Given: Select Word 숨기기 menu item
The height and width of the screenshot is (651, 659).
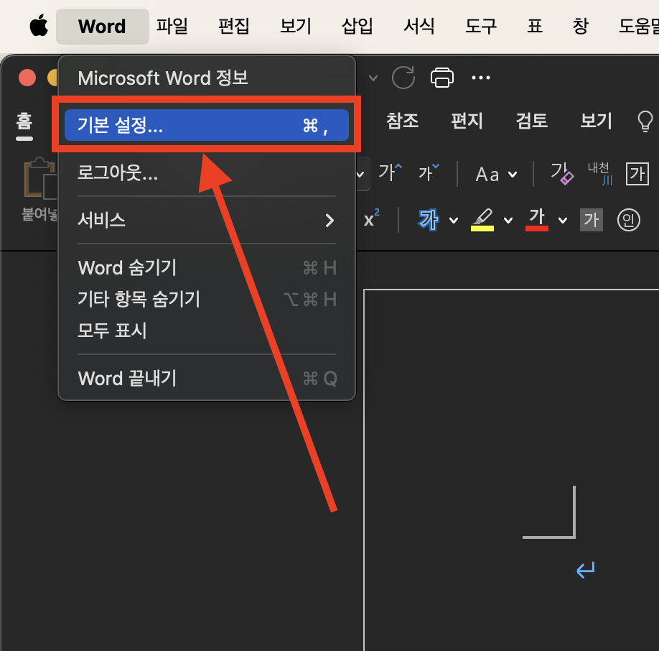Looking at the screenshot, I should [x=206, y=267].
